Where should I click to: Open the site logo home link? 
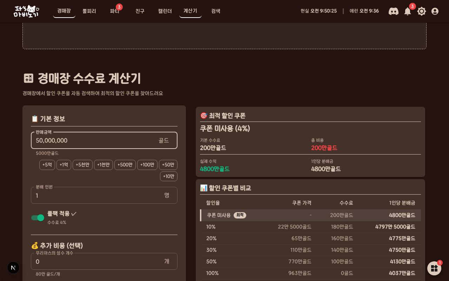(26, 11)
